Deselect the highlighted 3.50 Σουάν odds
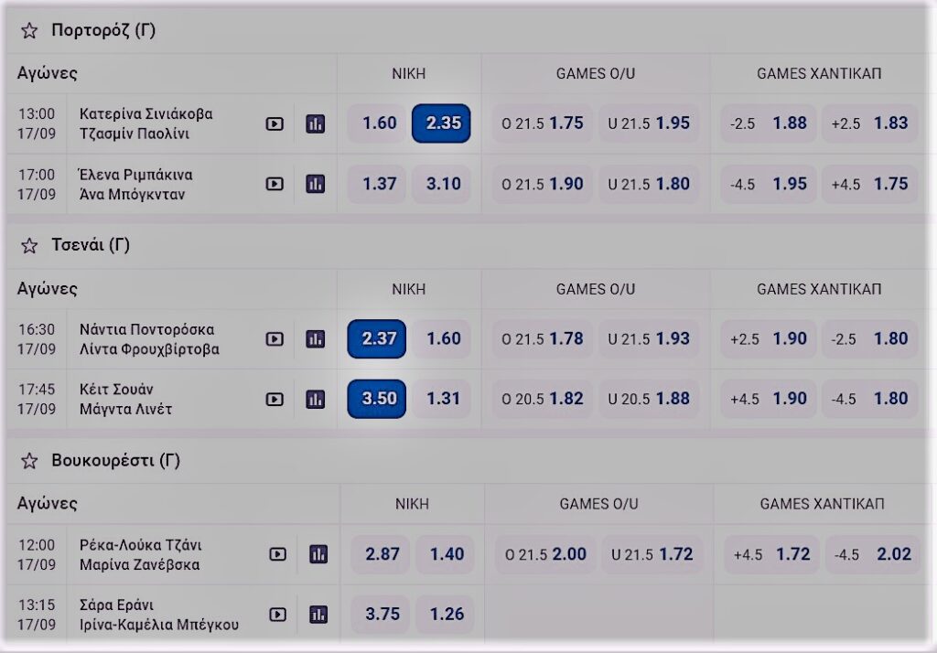This screenshot has width=937, height=653. pyautogui.click(x=377, y=400)
